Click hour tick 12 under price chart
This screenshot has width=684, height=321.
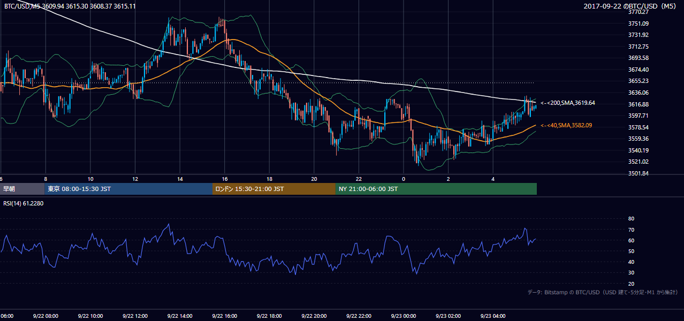tap(135, 179)
